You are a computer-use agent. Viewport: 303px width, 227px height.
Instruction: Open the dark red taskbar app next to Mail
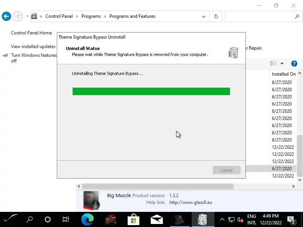point(180,219)
